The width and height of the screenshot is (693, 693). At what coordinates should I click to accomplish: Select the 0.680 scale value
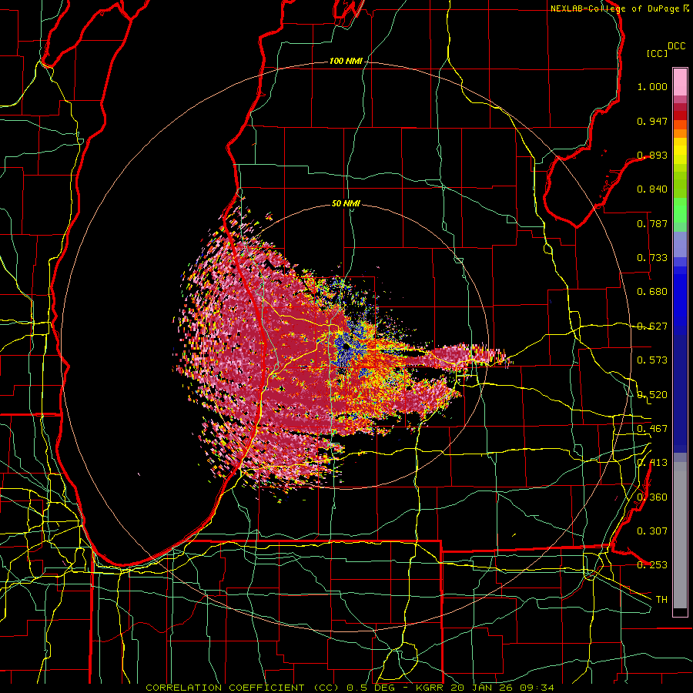652,292
